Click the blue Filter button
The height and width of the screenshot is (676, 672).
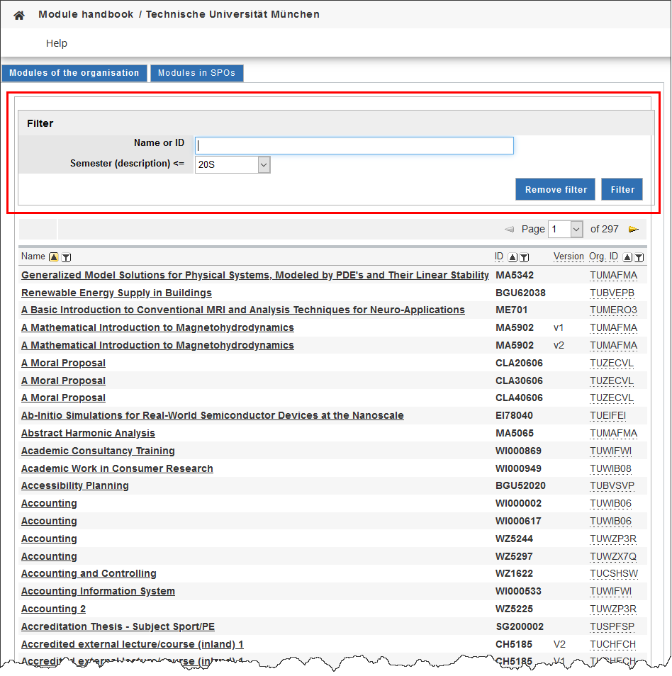[622, 189]
